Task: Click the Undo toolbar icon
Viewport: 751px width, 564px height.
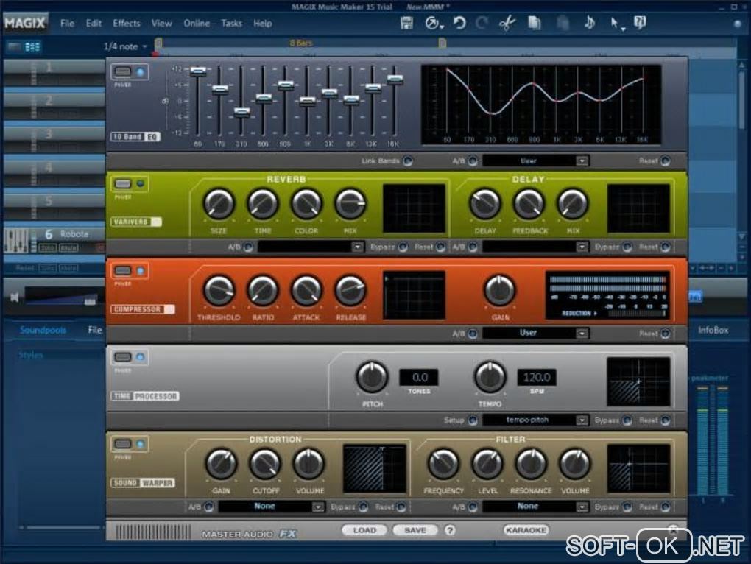Action: click(x=459, y=23)
